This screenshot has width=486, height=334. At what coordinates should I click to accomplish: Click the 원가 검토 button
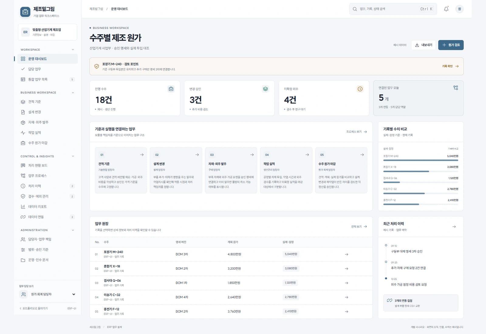[x=451, y=45]
